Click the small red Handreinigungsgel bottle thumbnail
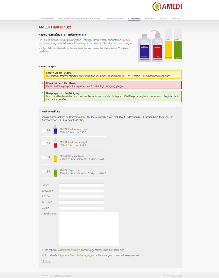This screenshot has height=278, width=219. (55, 143)
